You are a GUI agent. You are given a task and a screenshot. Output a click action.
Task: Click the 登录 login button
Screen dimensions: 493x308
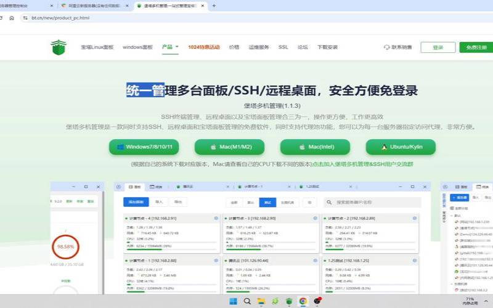click(x=438, y=47)
